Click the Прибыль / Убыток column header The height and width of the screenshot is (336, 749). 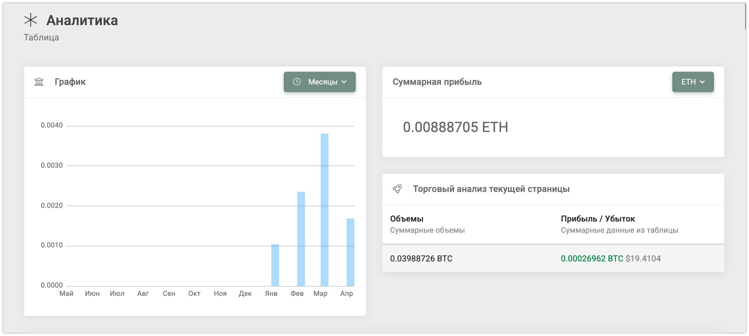(598, 219)
